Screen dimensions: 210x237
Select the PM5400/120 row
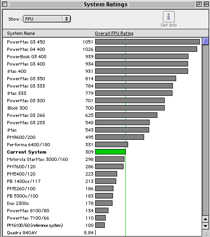click(102, 174)
